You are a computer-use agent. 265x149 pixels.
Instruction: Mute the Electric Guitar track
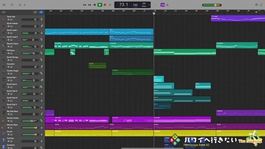[x=8, y=121]
